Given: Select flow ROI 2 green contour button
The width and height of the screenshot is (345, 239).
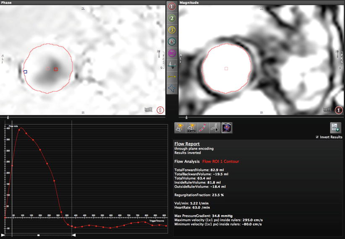Looking at the screenshot, I should click(x=172, y=18).
